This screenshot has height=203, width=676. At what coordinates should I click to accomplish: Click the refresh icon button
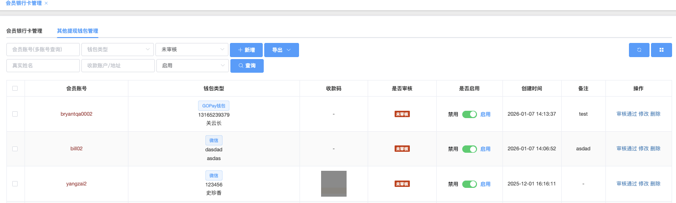click(x=639, y=50)
